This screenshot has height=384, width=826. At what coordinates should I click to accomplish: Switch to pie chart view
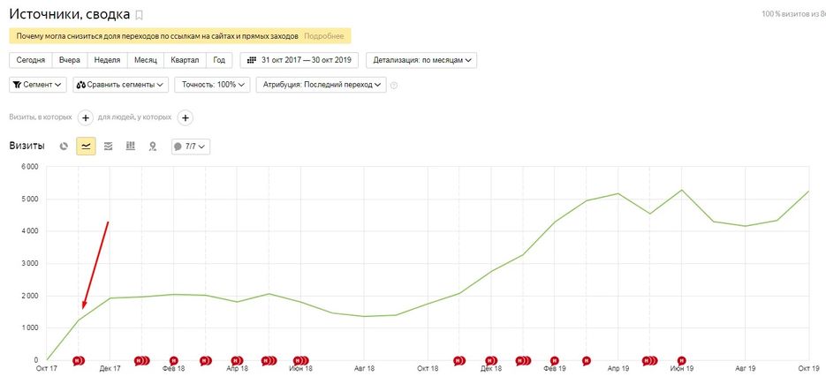click(64, 147)
